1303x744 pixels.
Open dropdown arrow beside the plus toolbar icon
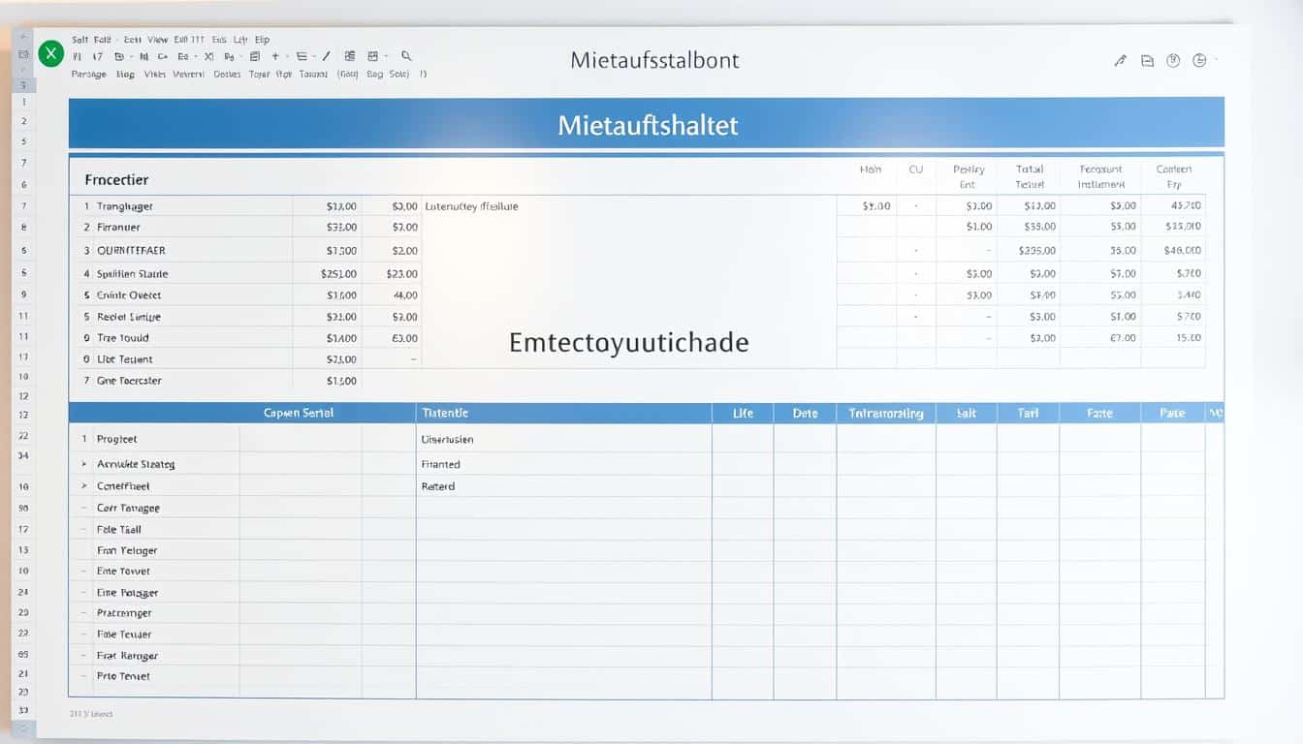click(287, 57)
